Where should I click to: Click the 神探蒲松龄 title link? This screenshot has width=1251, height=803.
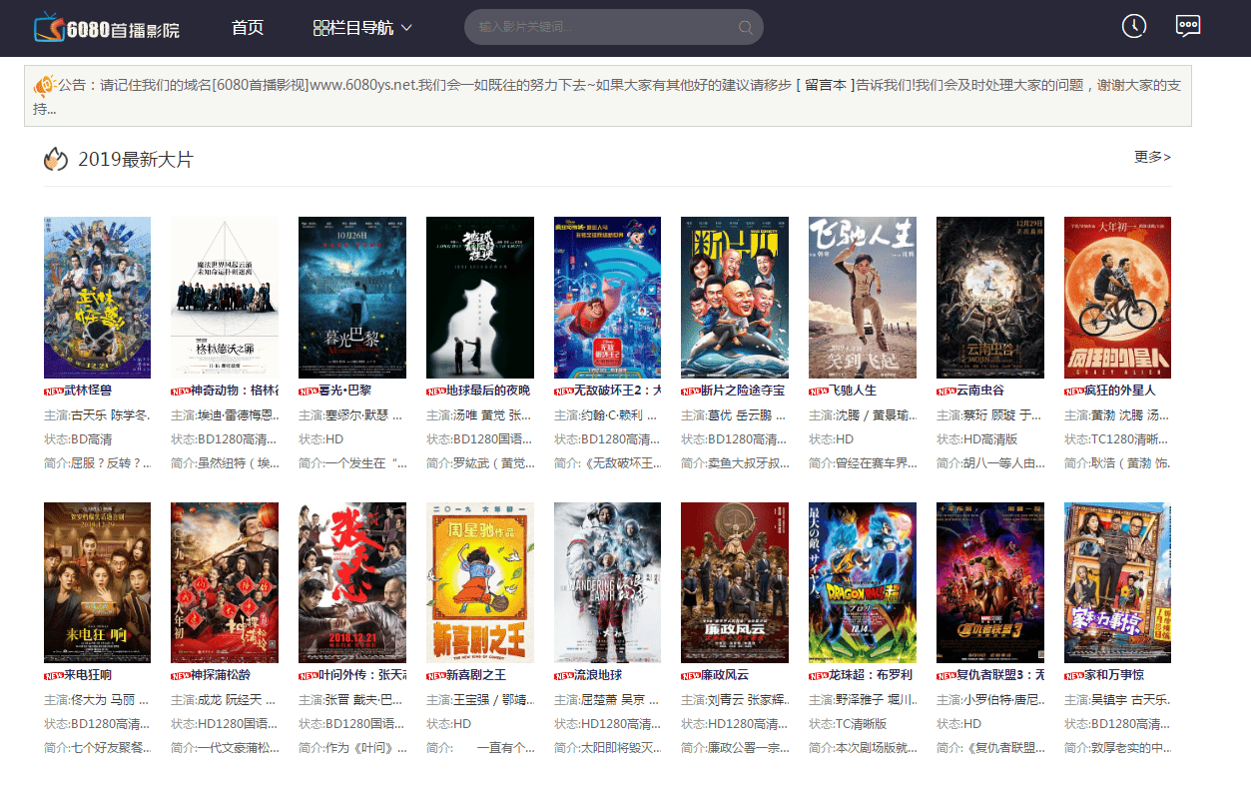point(222,675)
